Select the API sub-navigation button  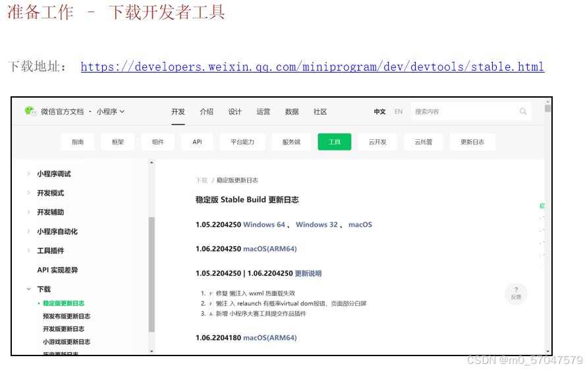click(197, 142)
